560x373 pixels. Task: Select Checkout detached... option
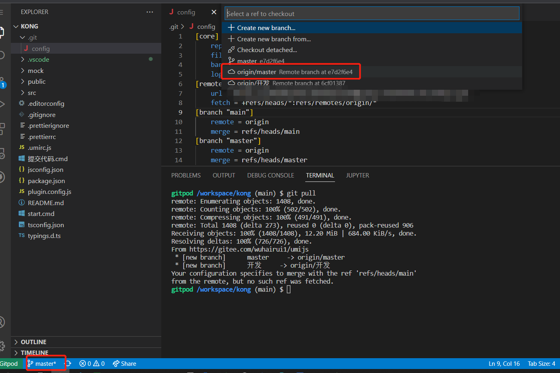[267, 50]
